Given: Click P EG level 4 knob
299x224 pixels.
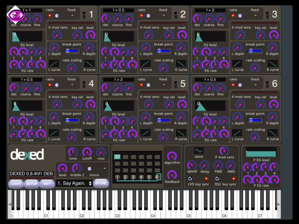Looking at the screenshot, I should tap(274, 167).
